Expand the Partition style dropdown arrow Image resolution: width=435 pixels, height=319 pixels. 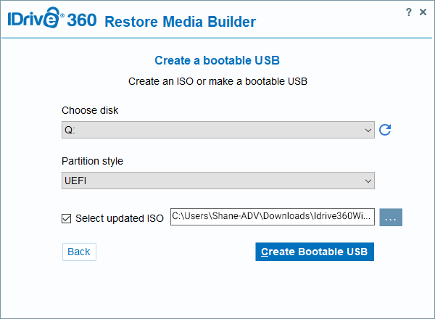tap(368, 181)
